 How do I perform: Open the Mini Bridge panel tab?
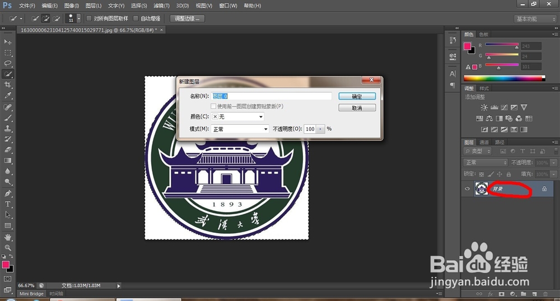[31, 294]
